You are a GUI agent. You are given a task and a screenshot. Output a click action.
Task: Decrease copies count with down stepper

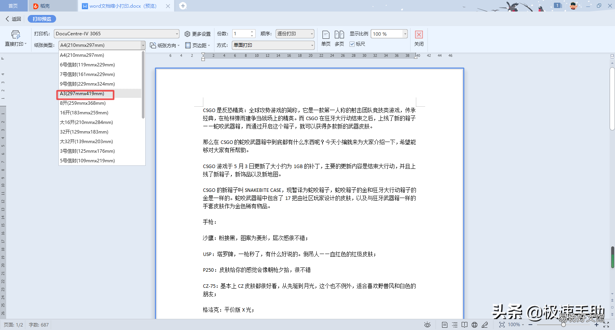pyautogui.click(x=252, y=36)
